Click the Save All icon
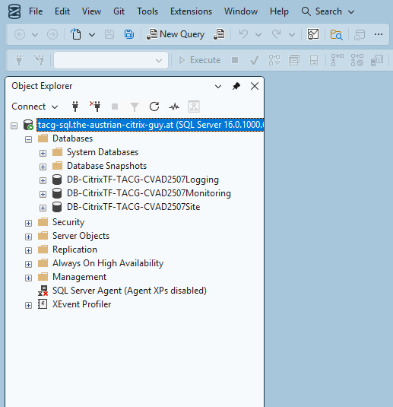Image resolution: width=393 pixels, height=407 pixels. point(129,34)
